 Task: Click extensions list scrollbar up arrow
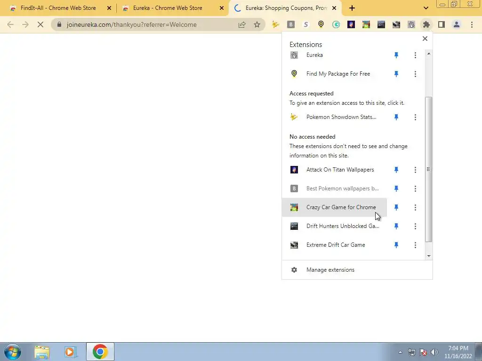(x=429, y=54)
